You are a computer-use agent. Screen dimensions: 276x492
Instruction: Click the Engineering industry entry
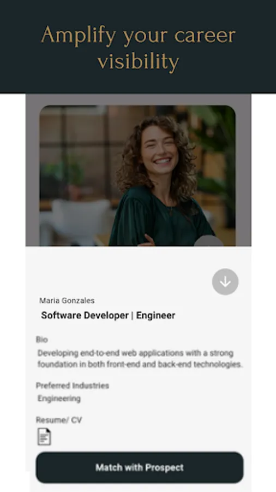[x=59, y=399]
